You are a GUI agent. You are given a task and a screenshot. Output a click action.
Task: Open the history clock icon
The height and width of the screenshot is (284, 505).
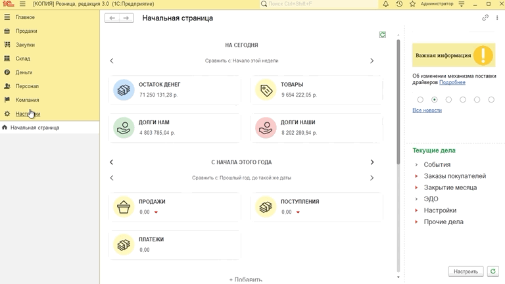pos(399,4)
